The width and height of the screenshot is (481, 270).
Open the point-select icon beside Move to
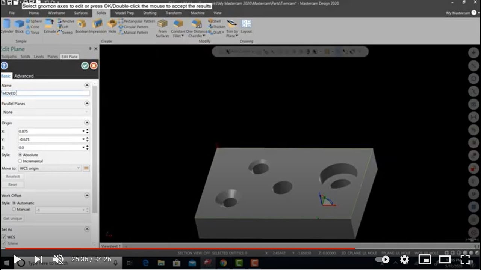[86, 168]
